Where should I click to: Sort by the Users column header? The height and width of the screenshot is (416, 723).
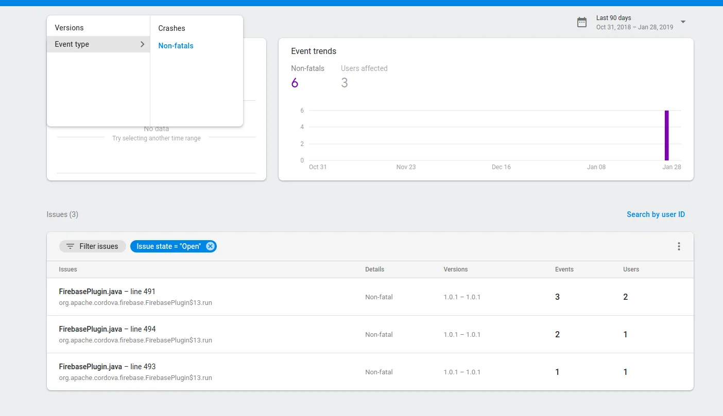(x=631, y=269)
